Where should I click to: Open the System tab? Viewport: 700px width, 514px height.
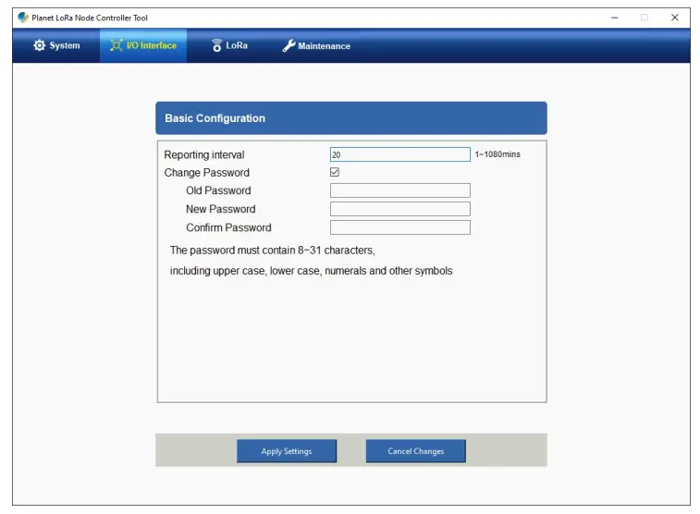(56, 45)
